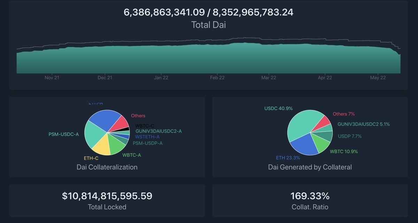Select the WBTC-C legend label

(x=145, y=126)
